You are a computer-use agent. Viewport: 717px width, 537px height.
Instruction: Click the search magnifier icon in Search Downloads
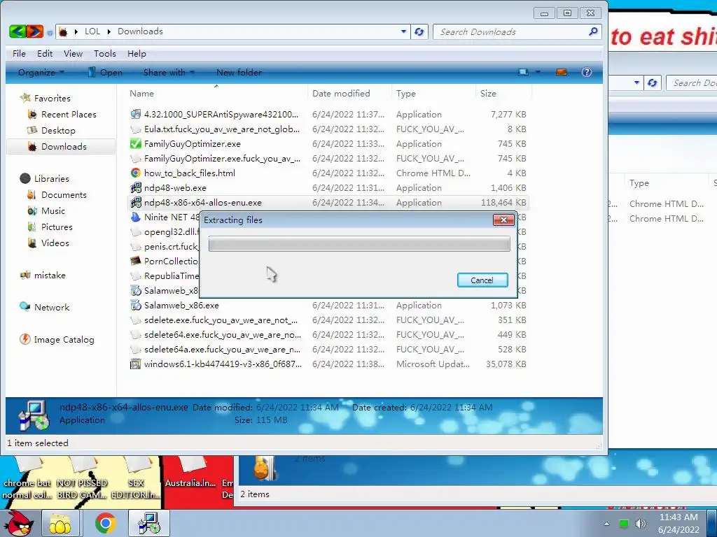(x=593, y=31)
